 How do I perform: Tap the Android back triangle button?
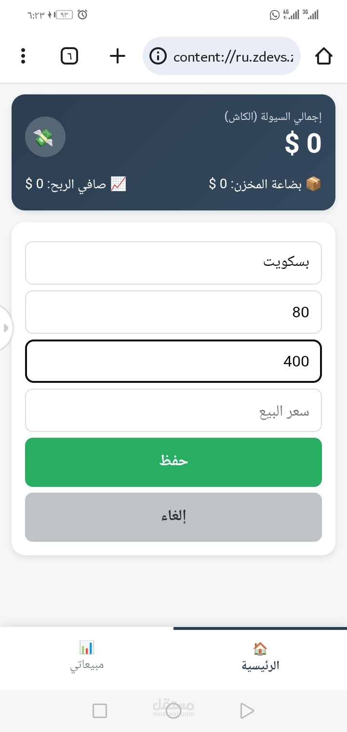(x=247, y=710)
